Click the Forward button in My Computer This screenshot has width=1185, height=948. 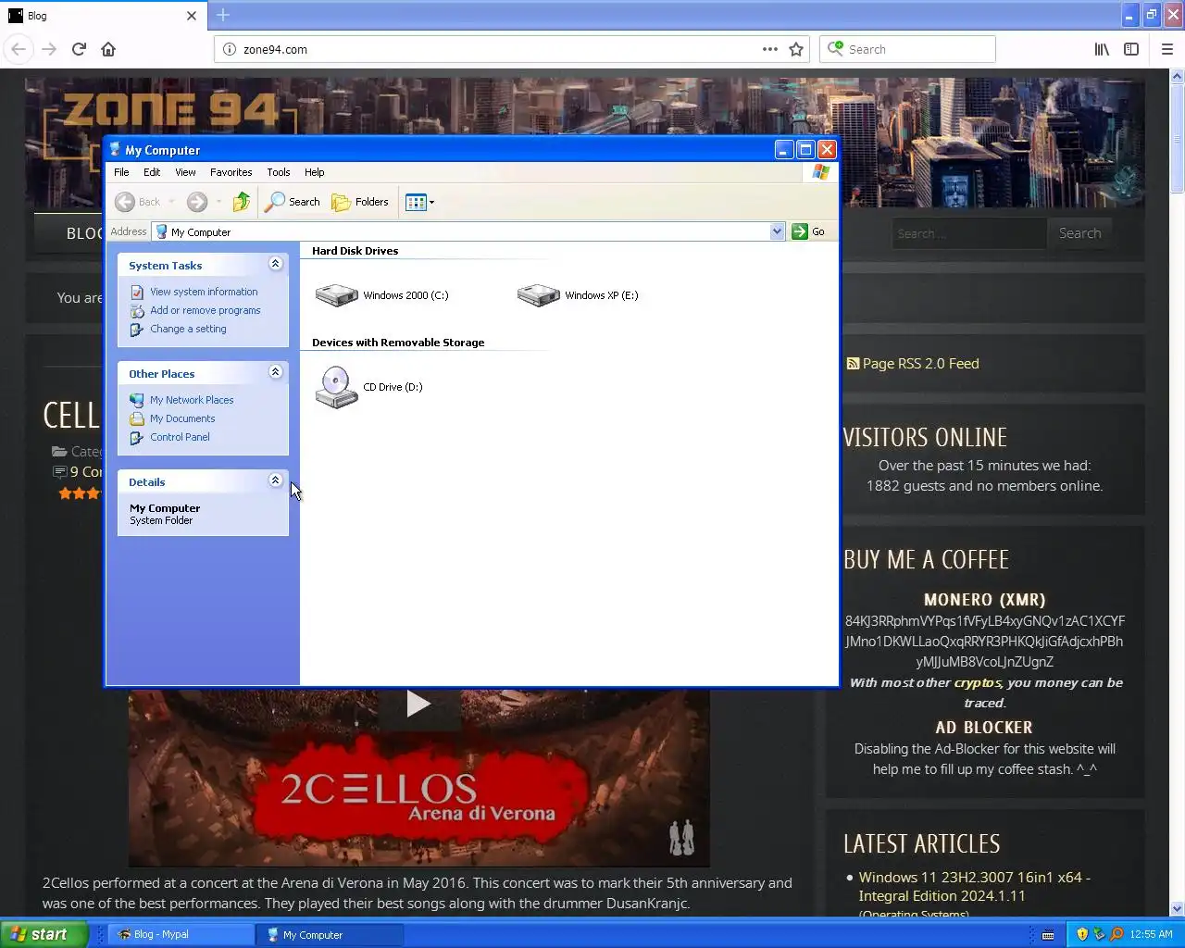click(x=197, y=202)
